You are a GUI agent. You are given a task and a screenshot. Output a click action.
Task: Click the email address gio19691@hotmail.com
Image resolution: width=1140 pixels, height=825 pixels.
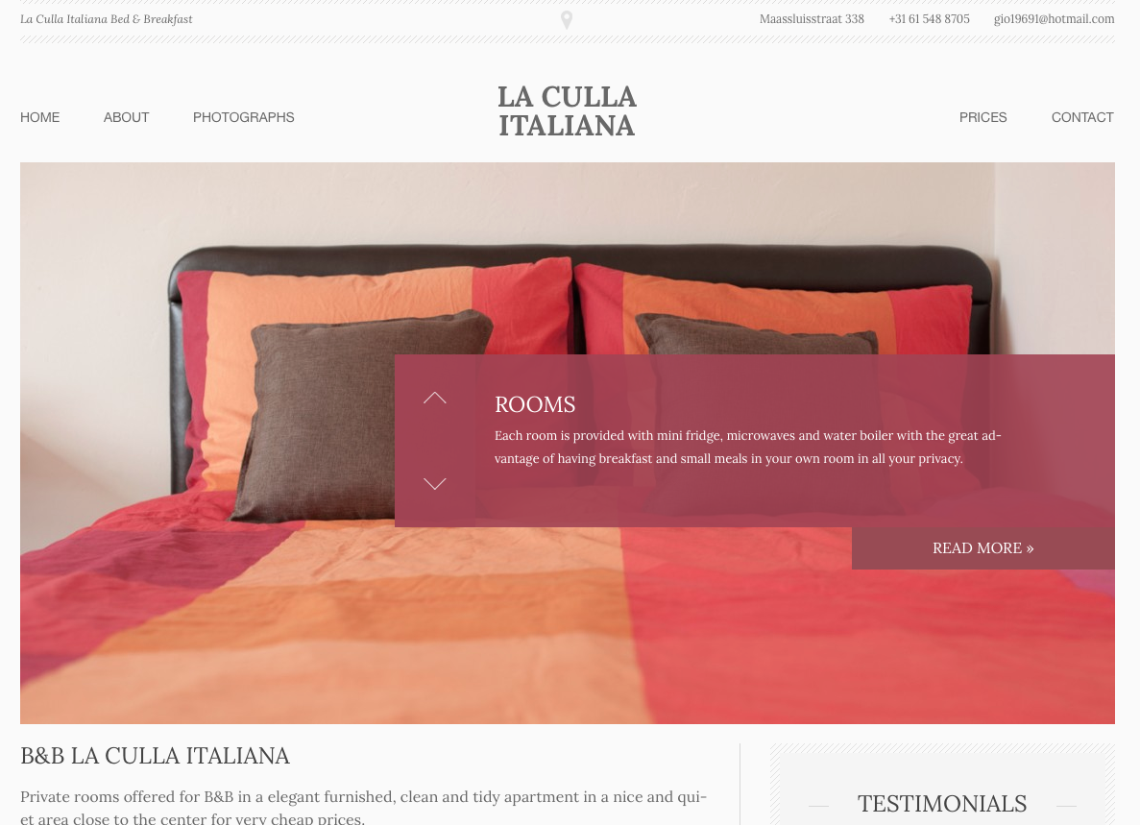pyautogui.click(x=1055, y=19)
